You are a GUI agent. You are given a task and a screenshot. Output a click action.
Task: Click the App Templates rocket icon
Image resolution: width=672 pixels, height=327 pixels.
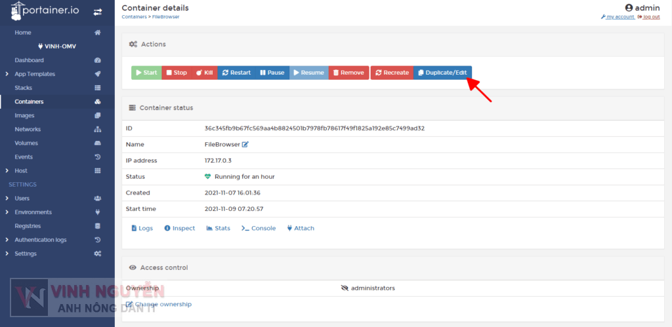tap(98, 74)
